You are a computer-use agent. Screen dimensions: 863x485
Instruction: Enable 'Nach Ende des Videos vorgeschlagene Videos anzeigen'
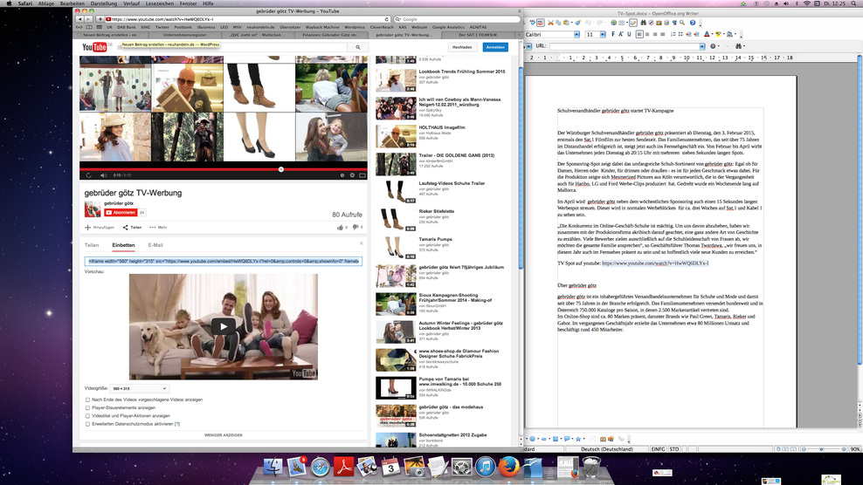point(87,400)
